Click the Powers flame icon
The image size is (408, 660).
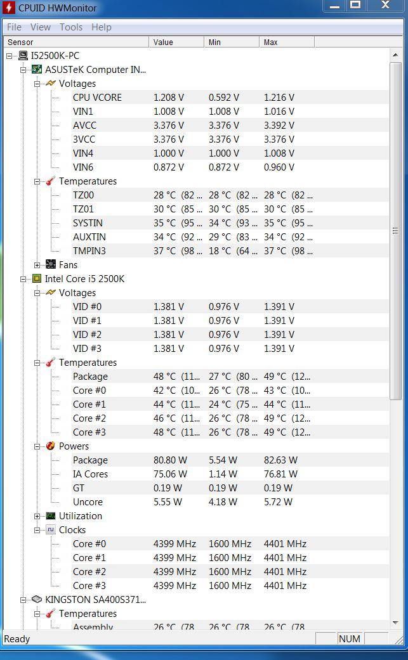click(x=51, y=446)
